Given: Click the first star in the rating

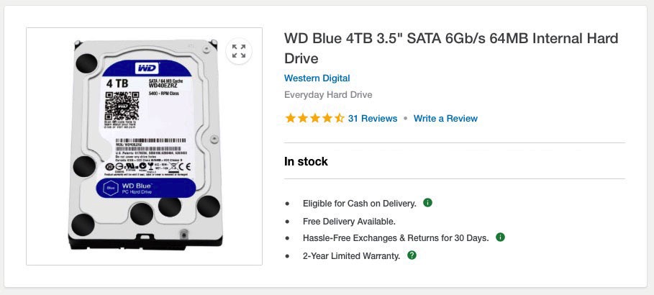Looking at the screenshot, I should (x=290, y=118).
